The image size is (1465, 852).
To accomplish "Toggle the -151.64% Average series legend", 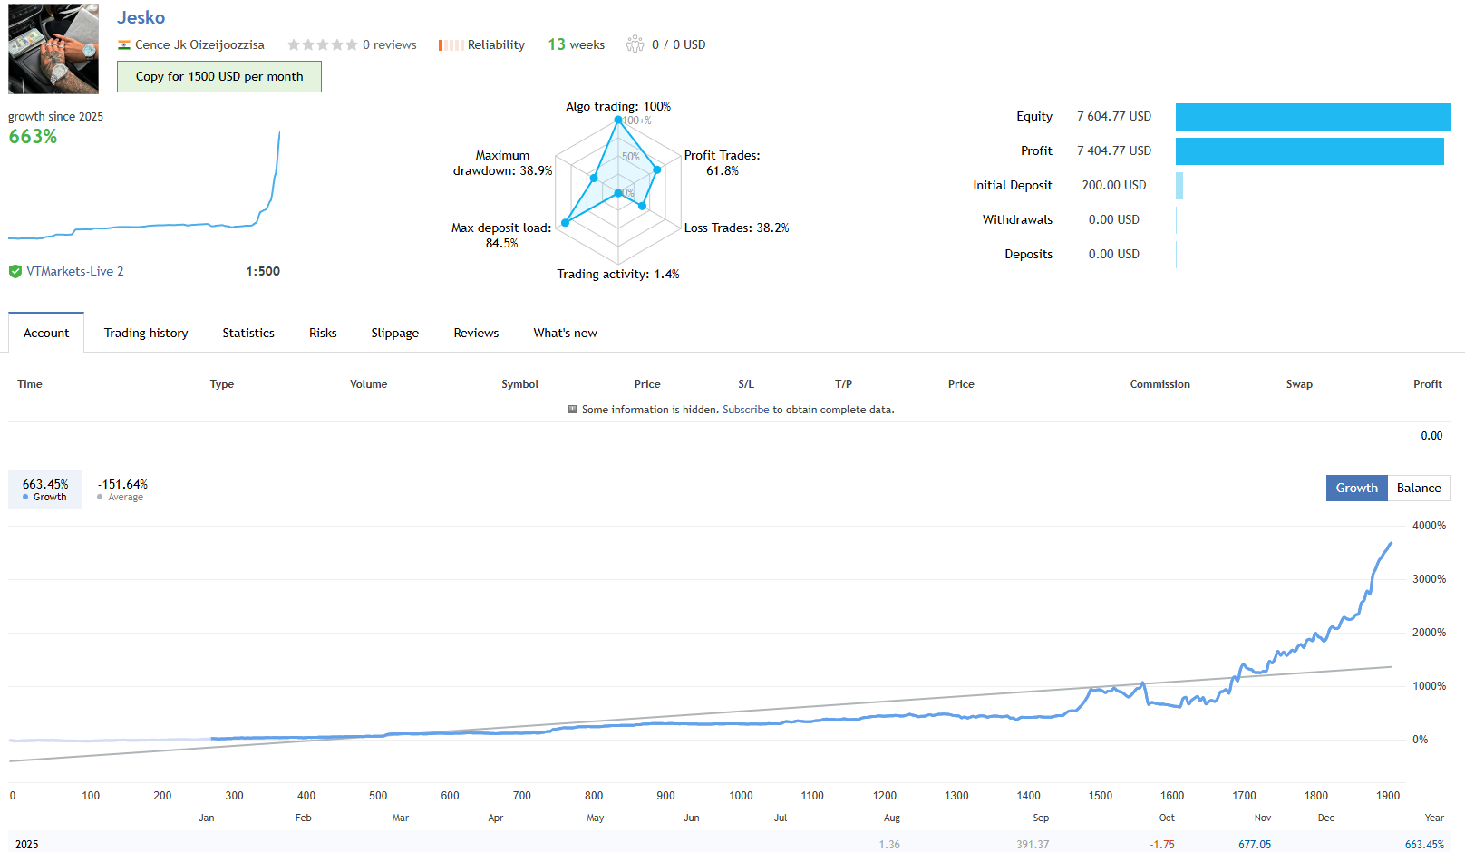I will [121, 489].
